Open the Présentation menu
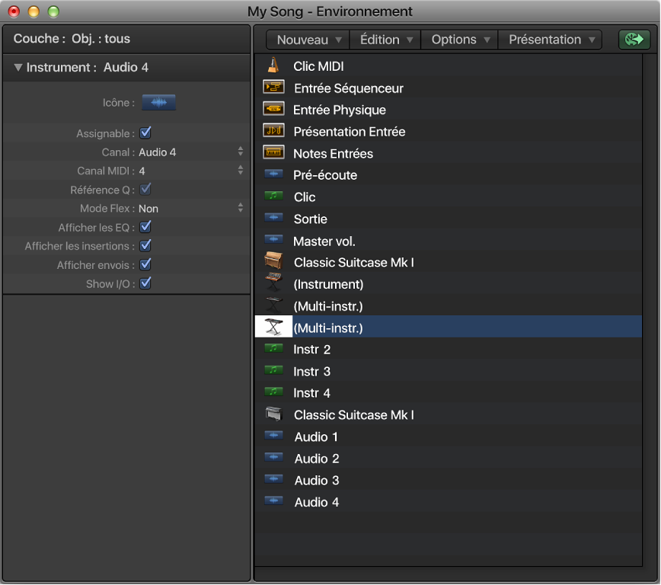 549,40
